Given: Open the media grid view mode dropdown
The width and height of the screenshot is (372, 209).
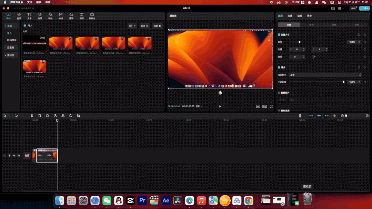Looking at the screenshot, I should pos(132,26).
